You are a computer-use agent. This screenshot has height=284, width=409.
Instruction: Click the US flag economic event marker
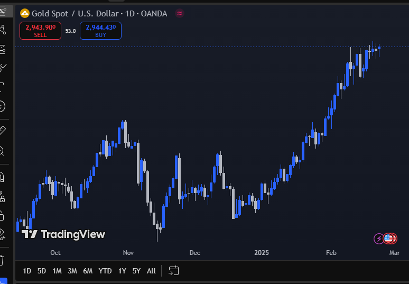point(391,239)
